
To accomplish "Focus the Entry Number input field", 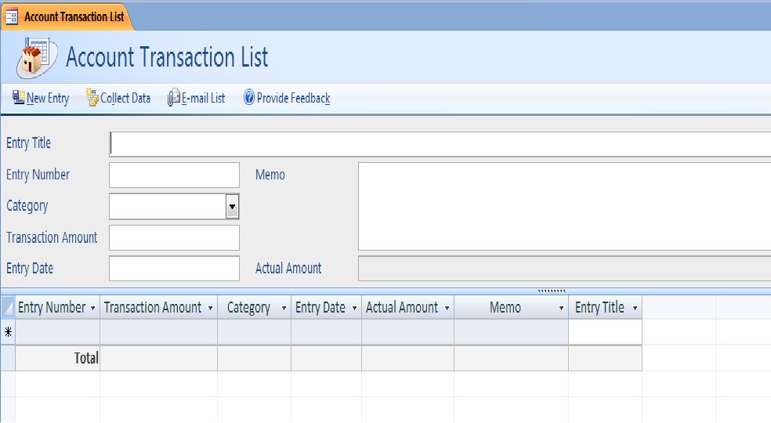I will click(174, 175).
